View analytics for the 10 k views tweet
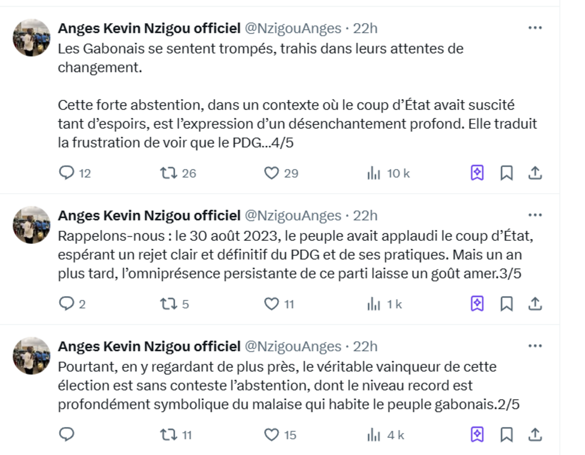Viewport: 585px width, 455px height. [374, 173]
